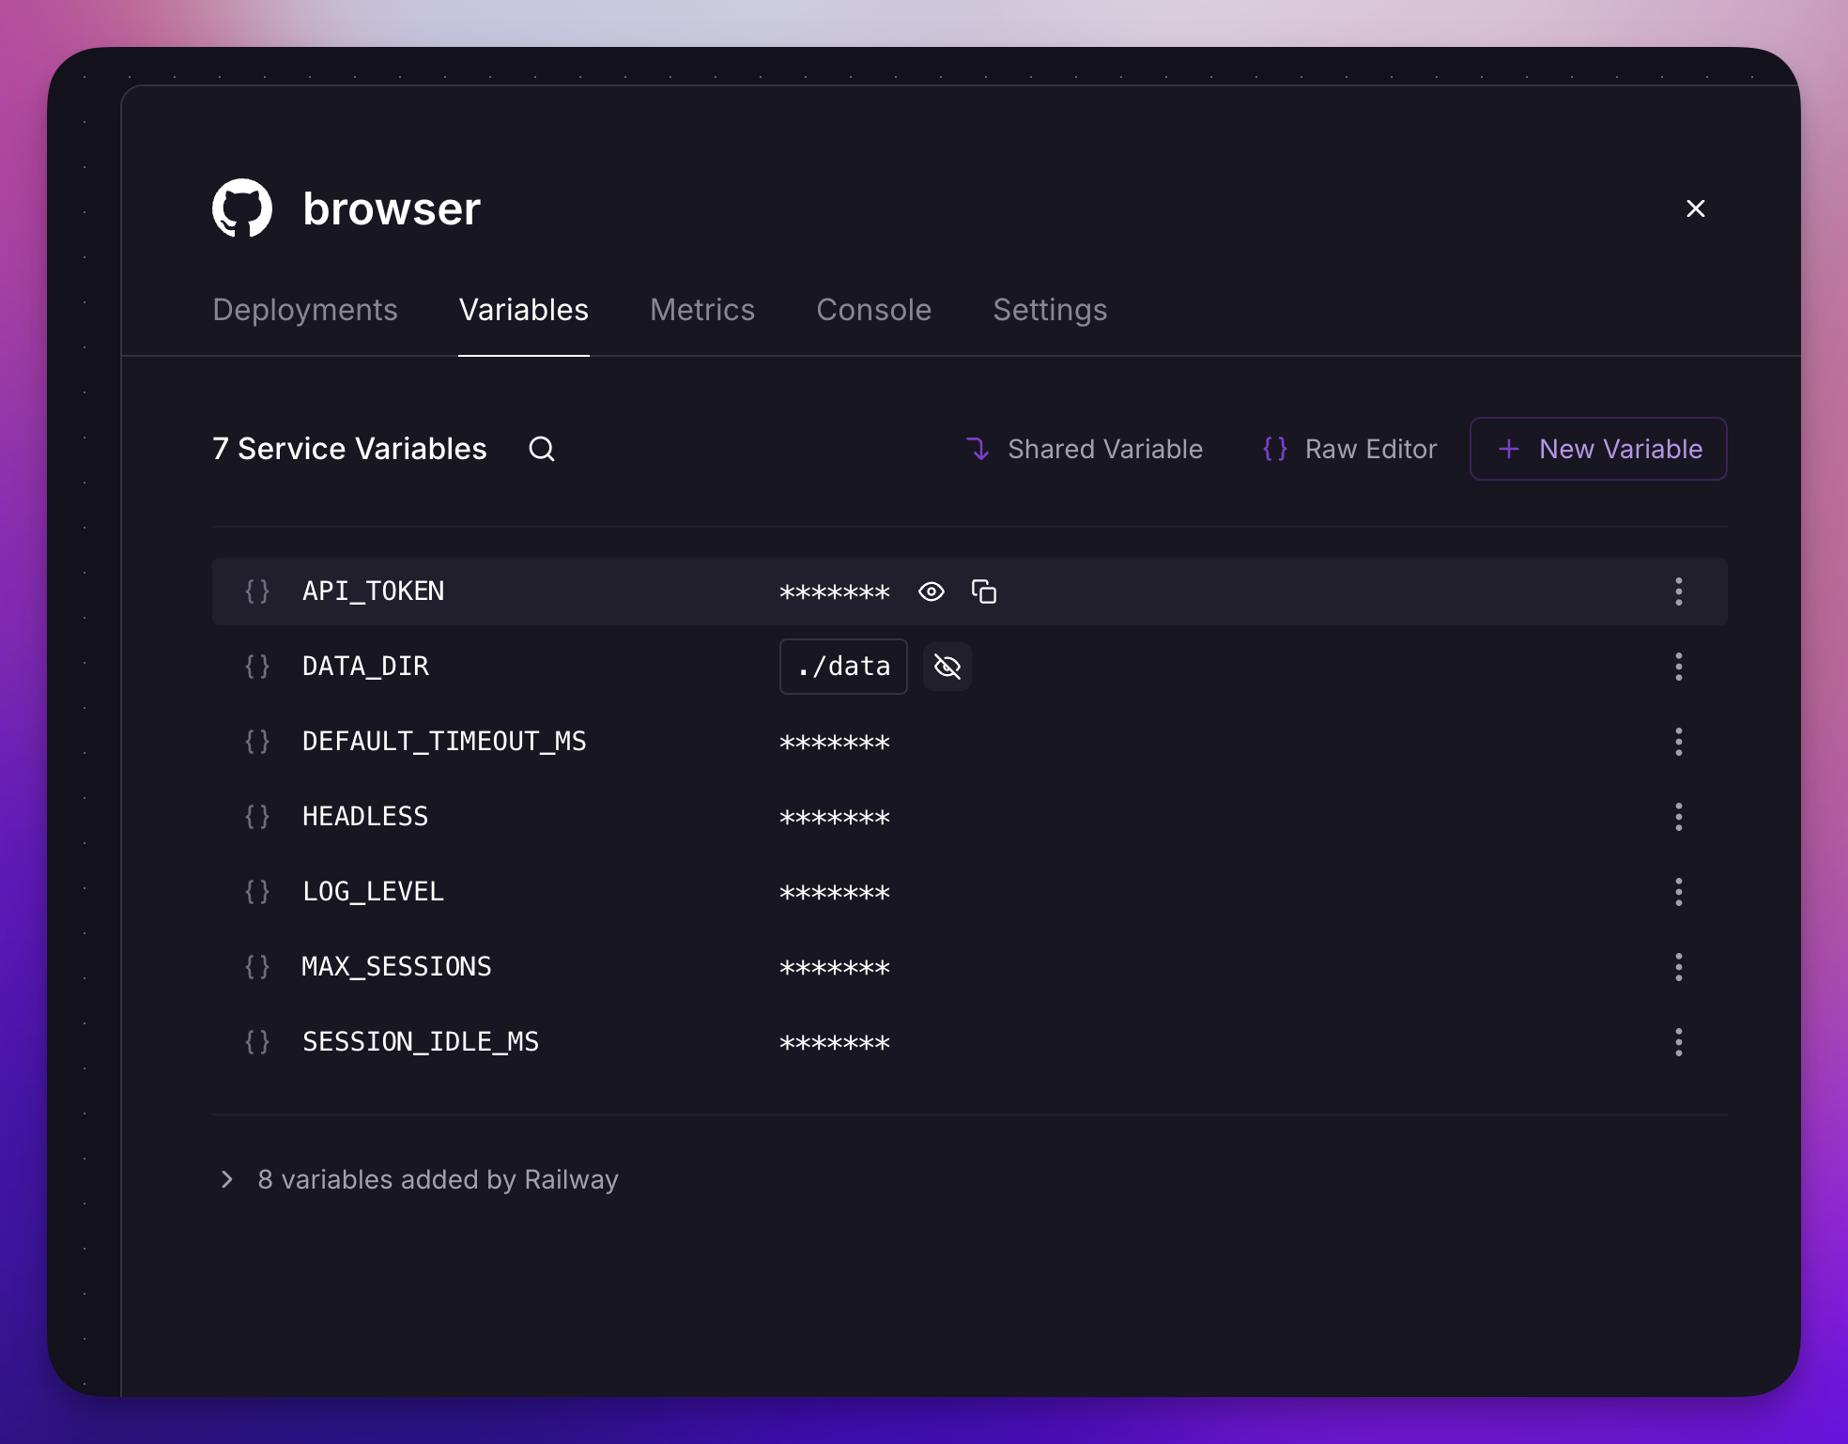Viewport: 1848px width, 1444px height.
Task: Open HEADLESS row three-dot menu
Action: tap(1679, 817)
